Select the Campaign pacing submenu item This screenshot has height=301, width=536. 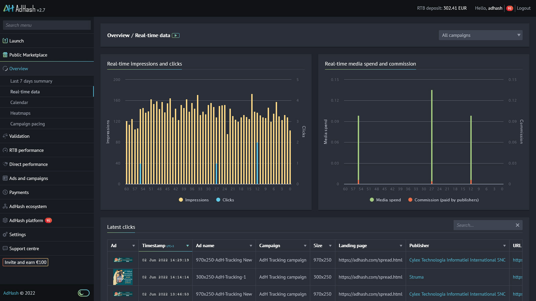coord(28,124)
